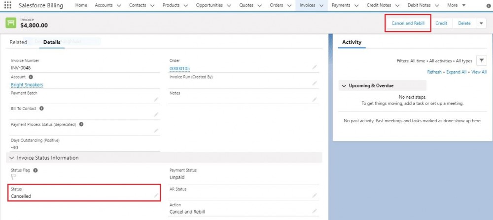Edit the Notes field pencil icon

point(315,99)
